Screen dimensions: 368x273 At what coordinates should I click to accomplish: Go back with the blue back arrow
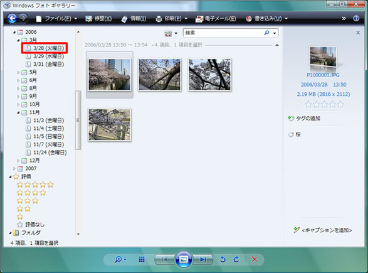(x=12, y=18)
